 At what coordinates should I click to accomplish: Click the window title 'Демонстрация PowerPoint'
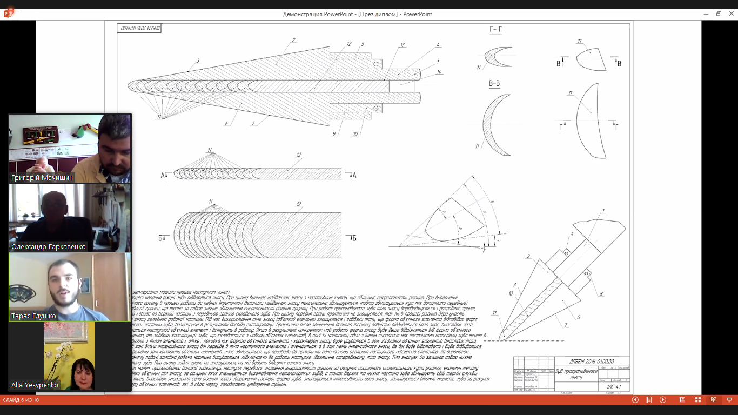(319, 14)
